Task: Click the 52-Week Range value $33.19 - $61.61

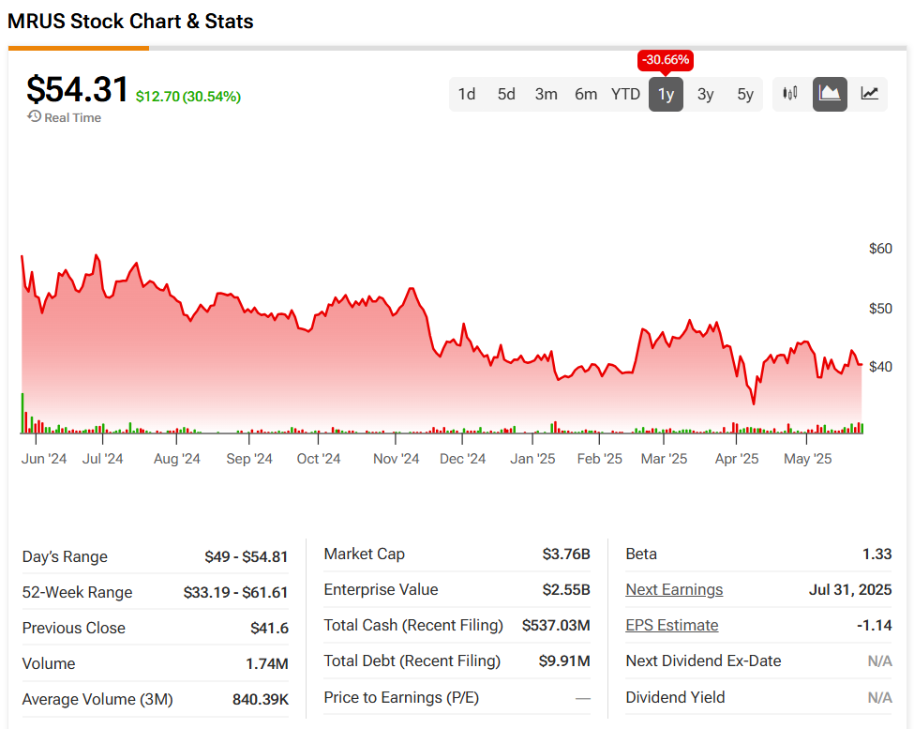Action: click(235, 593)
